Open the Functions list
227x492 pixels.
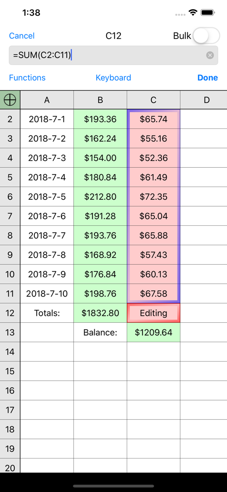pyautogui.click(x=28, y=78)
